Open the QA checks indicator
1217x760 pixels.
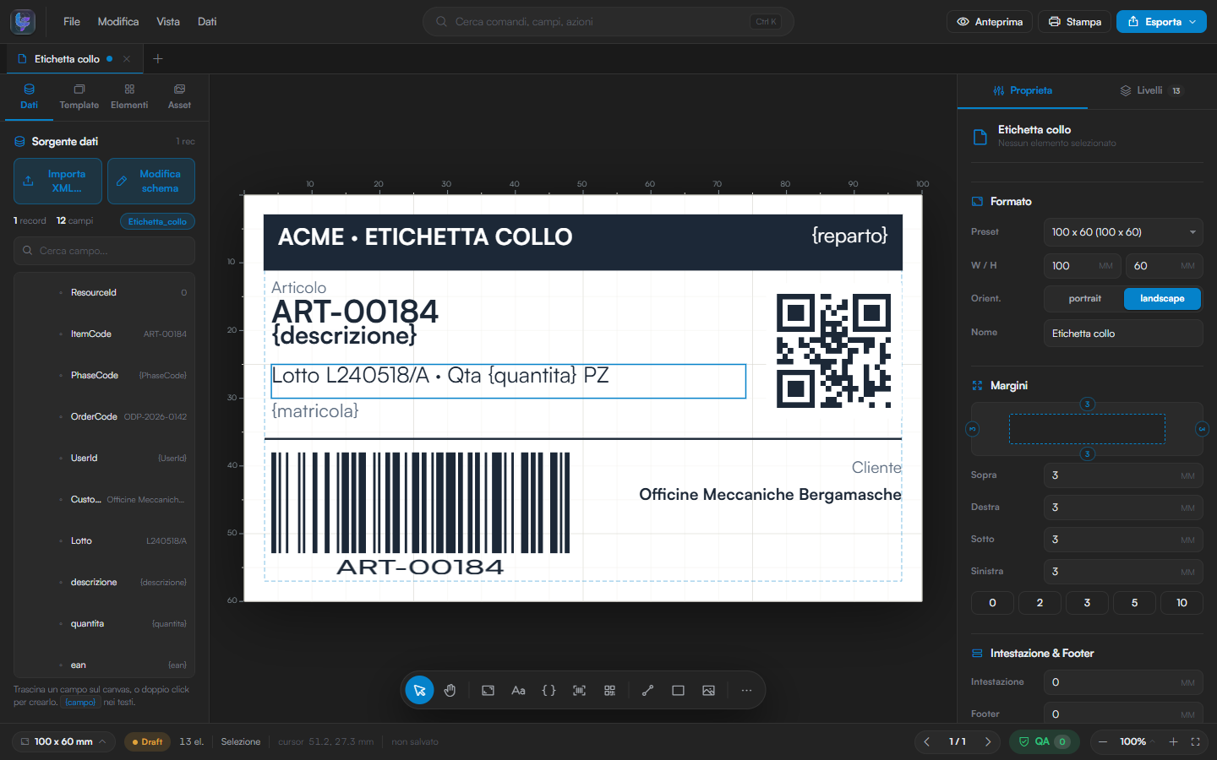1044,741
